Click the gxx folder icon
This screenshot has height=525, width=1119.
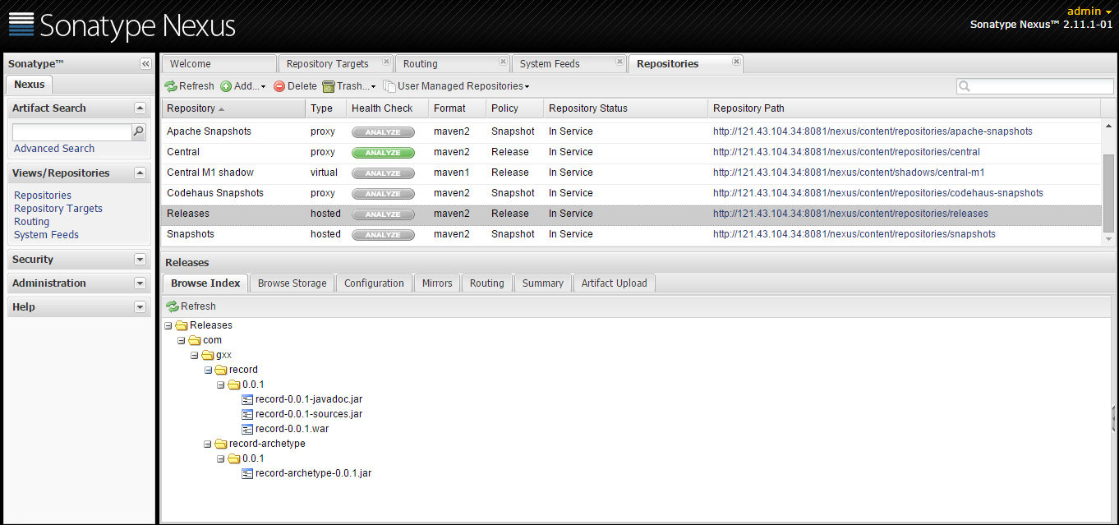click(x=208, y=355)
